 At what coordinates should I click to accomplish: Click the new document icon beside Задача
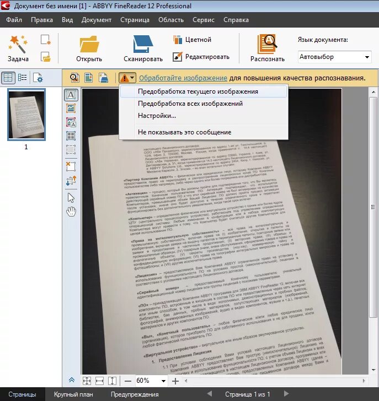[x=46, y=40]
